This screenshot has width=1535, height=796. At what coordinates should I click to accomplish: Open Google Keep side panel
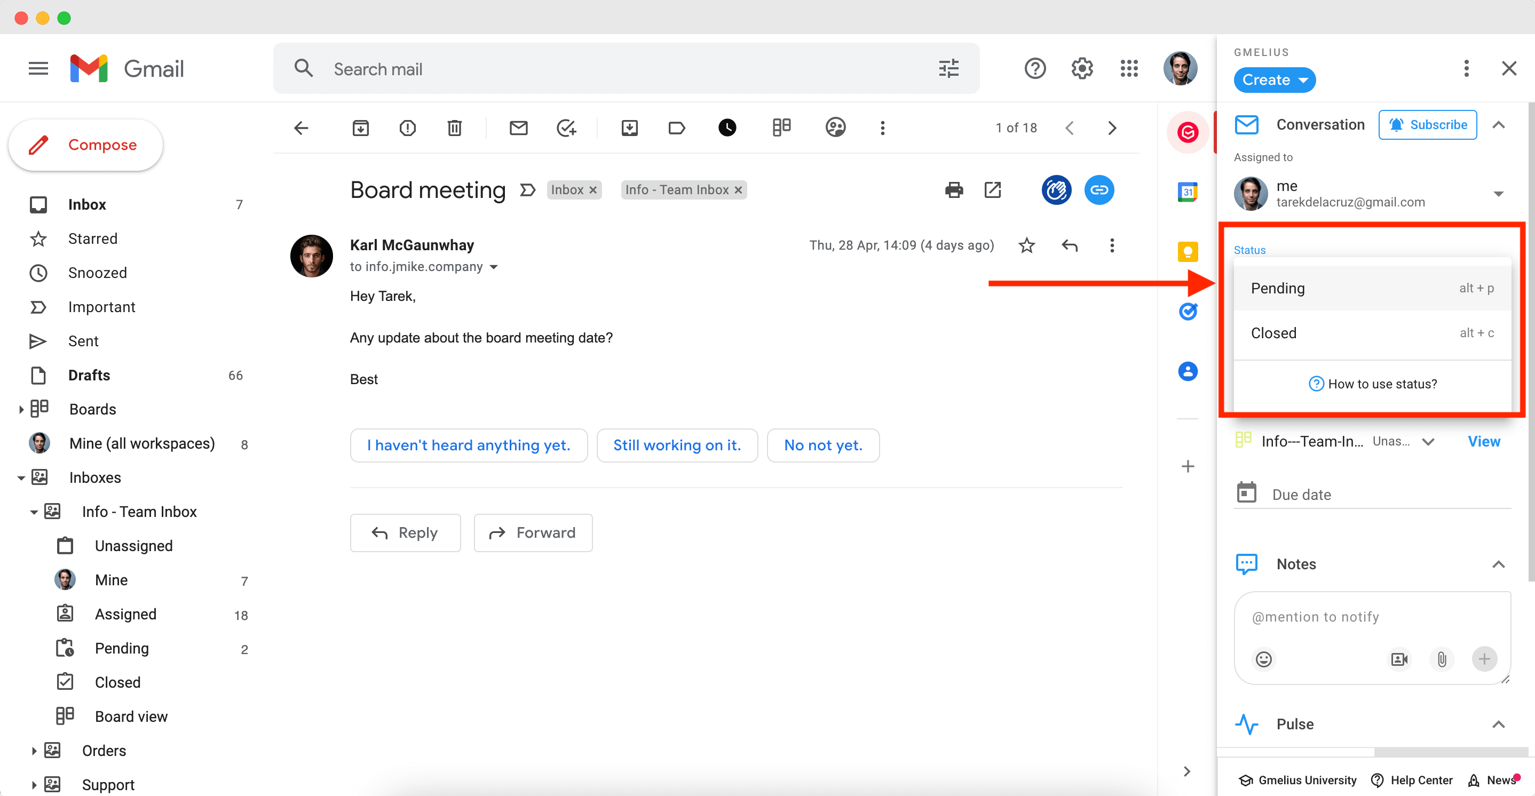coord(1188,251)
